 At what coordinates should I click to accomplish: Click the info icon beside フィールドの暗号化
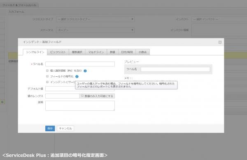pos(77,76)
